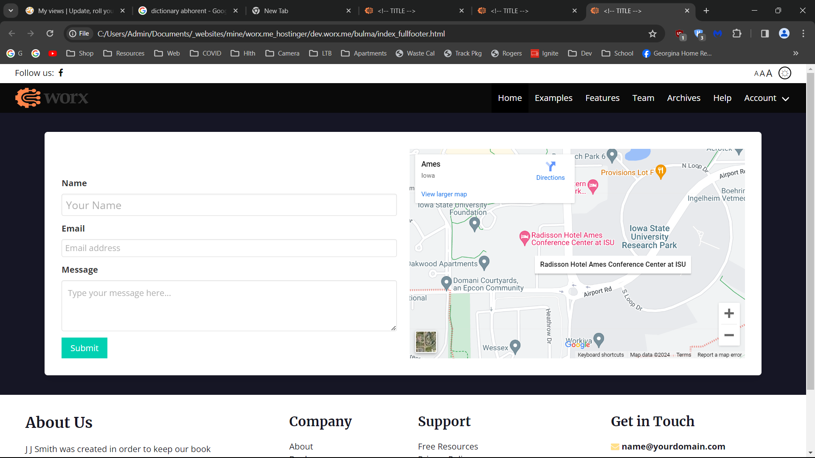Switch to the dictionary abhorent Google tab

click(x=188, y=11)
